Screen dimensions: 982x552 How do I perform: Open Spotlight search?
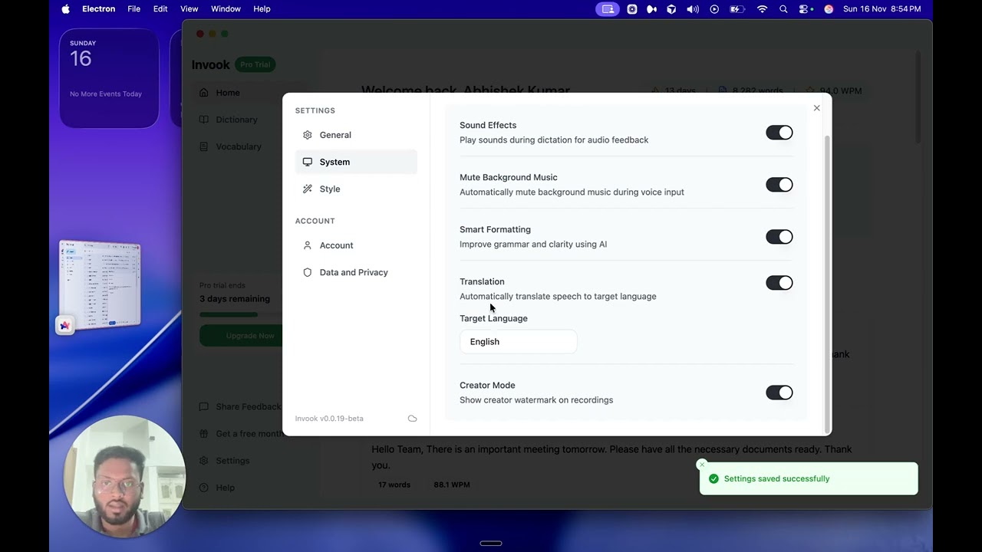pyautogui.click(x=783, y=9)
